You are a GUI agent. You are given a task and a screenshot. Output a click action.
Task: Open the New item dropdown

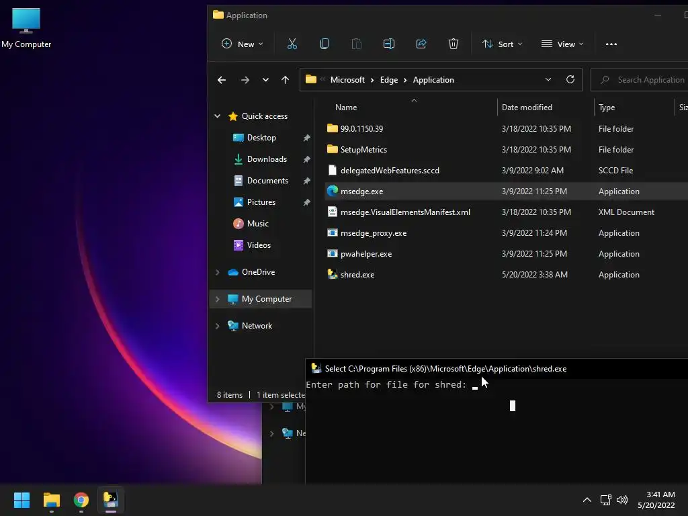pyautogui.click(x=242, y=44)
